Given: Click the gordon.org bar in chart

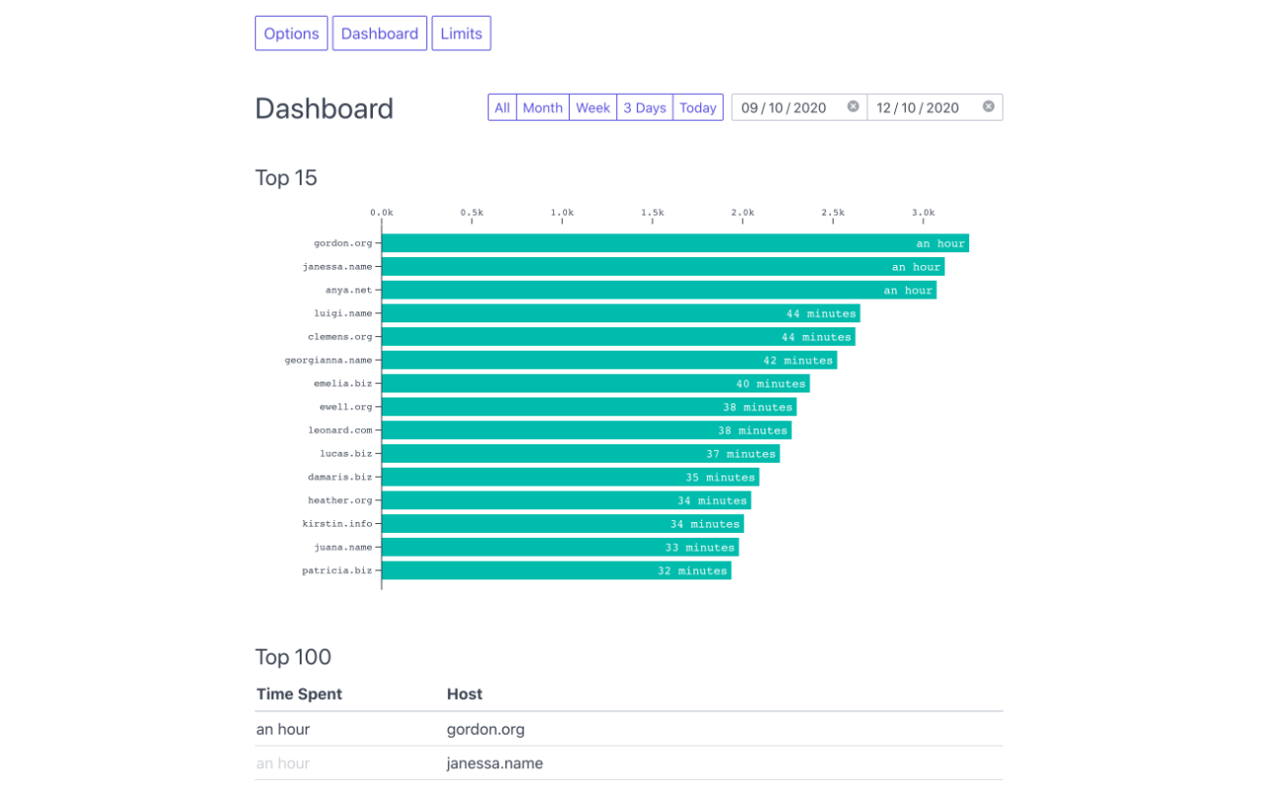Looking at the screenshot, I should (675, 243).
